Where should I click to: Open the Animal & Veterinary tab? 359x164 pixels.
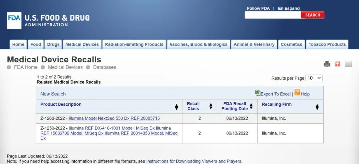(254, 44)
